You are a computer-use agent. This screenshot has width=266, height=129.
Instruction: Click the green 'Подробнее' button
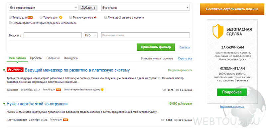[x=232, y=92]
